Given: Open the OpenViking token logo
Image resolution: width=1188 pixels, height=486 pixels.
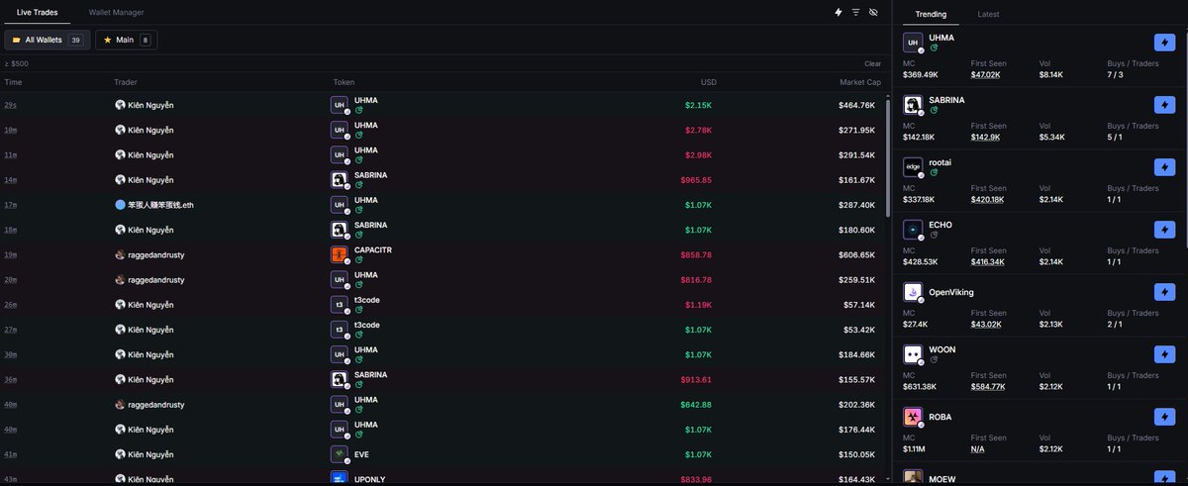Looking at the screenshot, I should point(913,292).
